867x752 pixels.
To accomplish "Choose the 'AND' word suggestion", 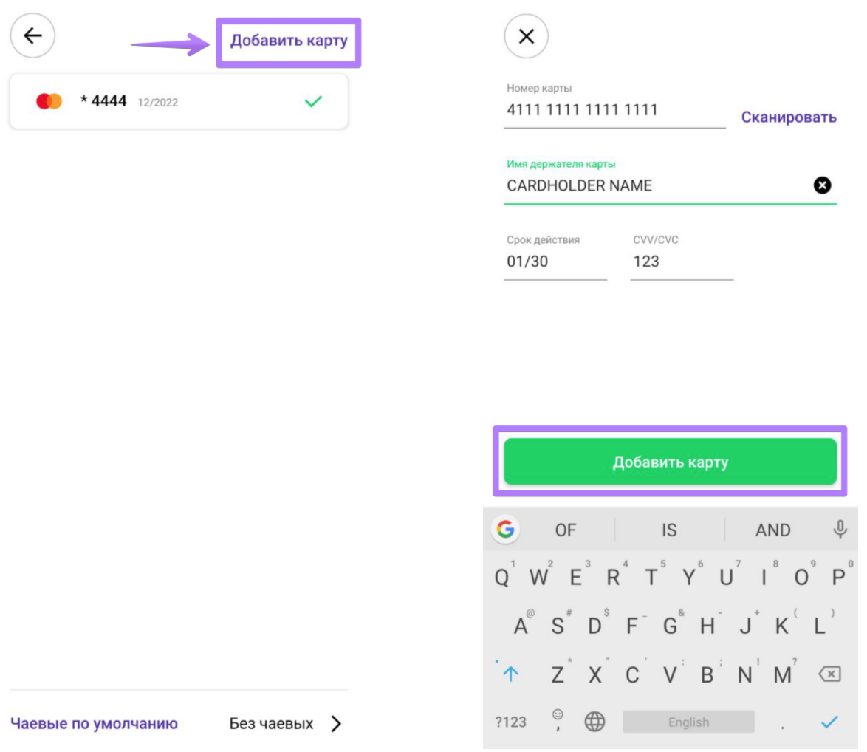I will tap(772, 530).
